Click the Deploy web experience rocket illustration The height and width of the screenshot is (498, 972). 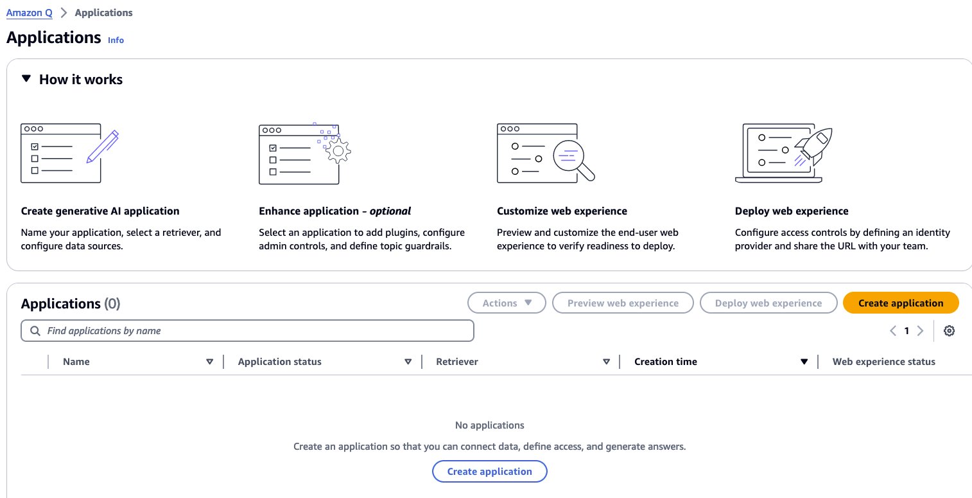pos(784,154)
